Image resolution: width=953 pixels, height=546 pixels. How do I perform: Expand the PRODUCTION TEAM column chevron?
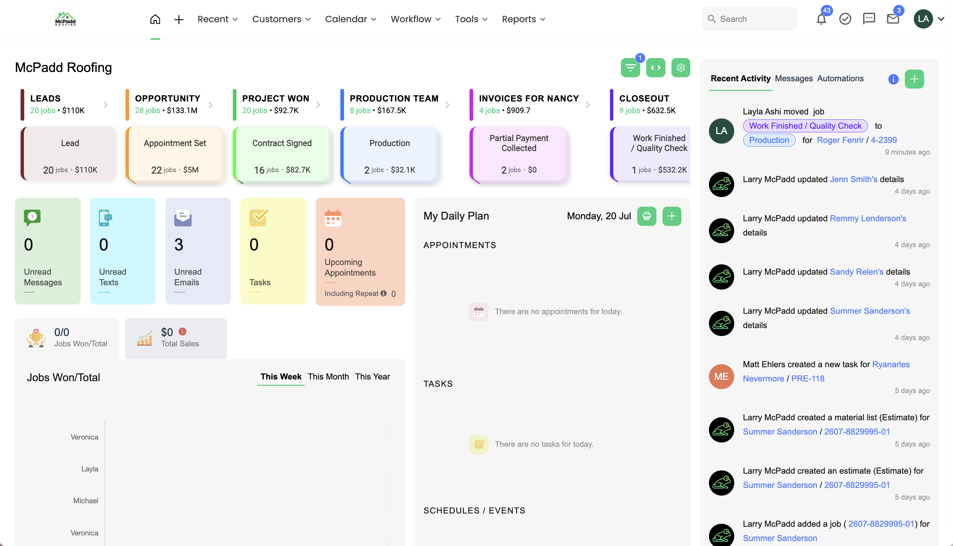447,104
